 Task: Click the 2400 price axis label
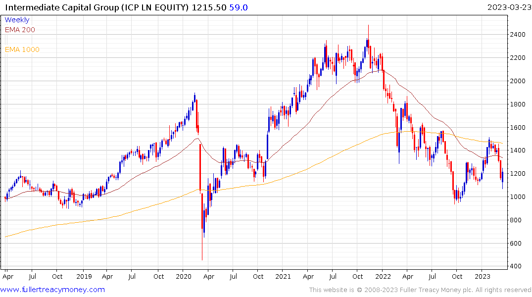point(518,35)
